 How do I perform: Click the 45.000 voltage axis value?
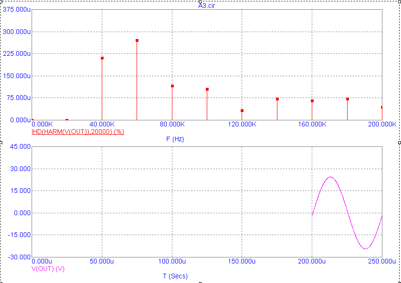click(x=20, y=146)
